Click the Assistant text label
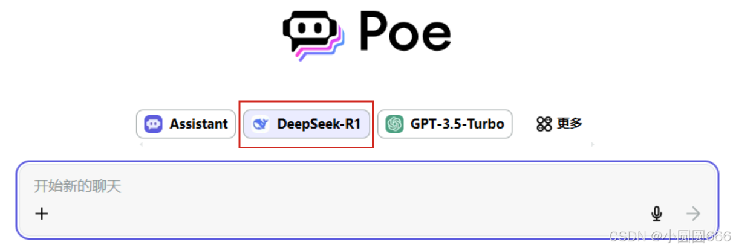Viewport: 733px width, 248px height. (x=198, y=124)
